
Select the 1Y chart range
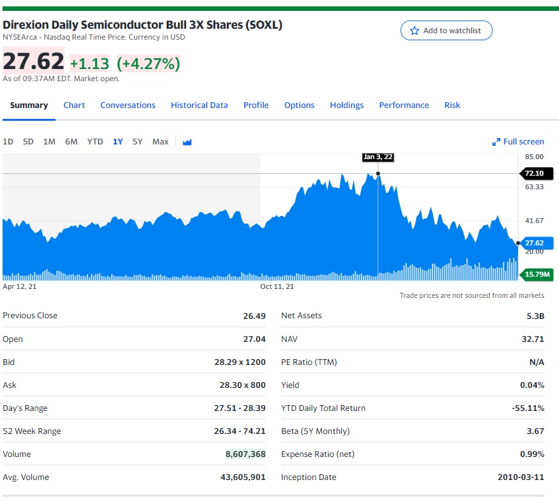pyautogui.click(x=118, y=142)
